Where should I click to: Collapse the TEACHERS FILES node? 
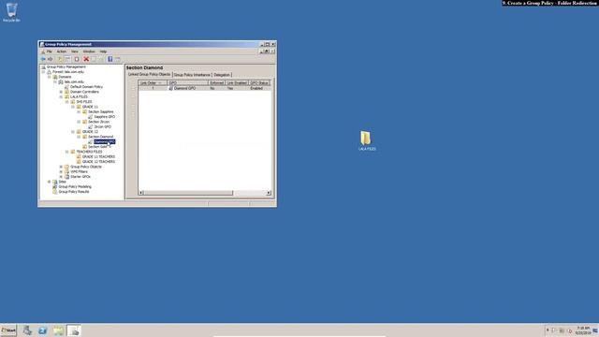[x=67, y=152]
